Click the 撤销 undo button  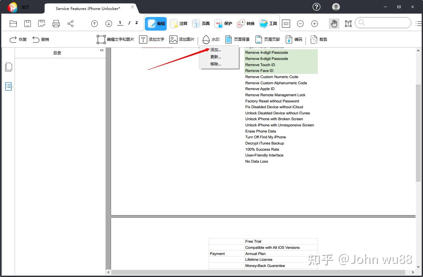pos(41,39)
